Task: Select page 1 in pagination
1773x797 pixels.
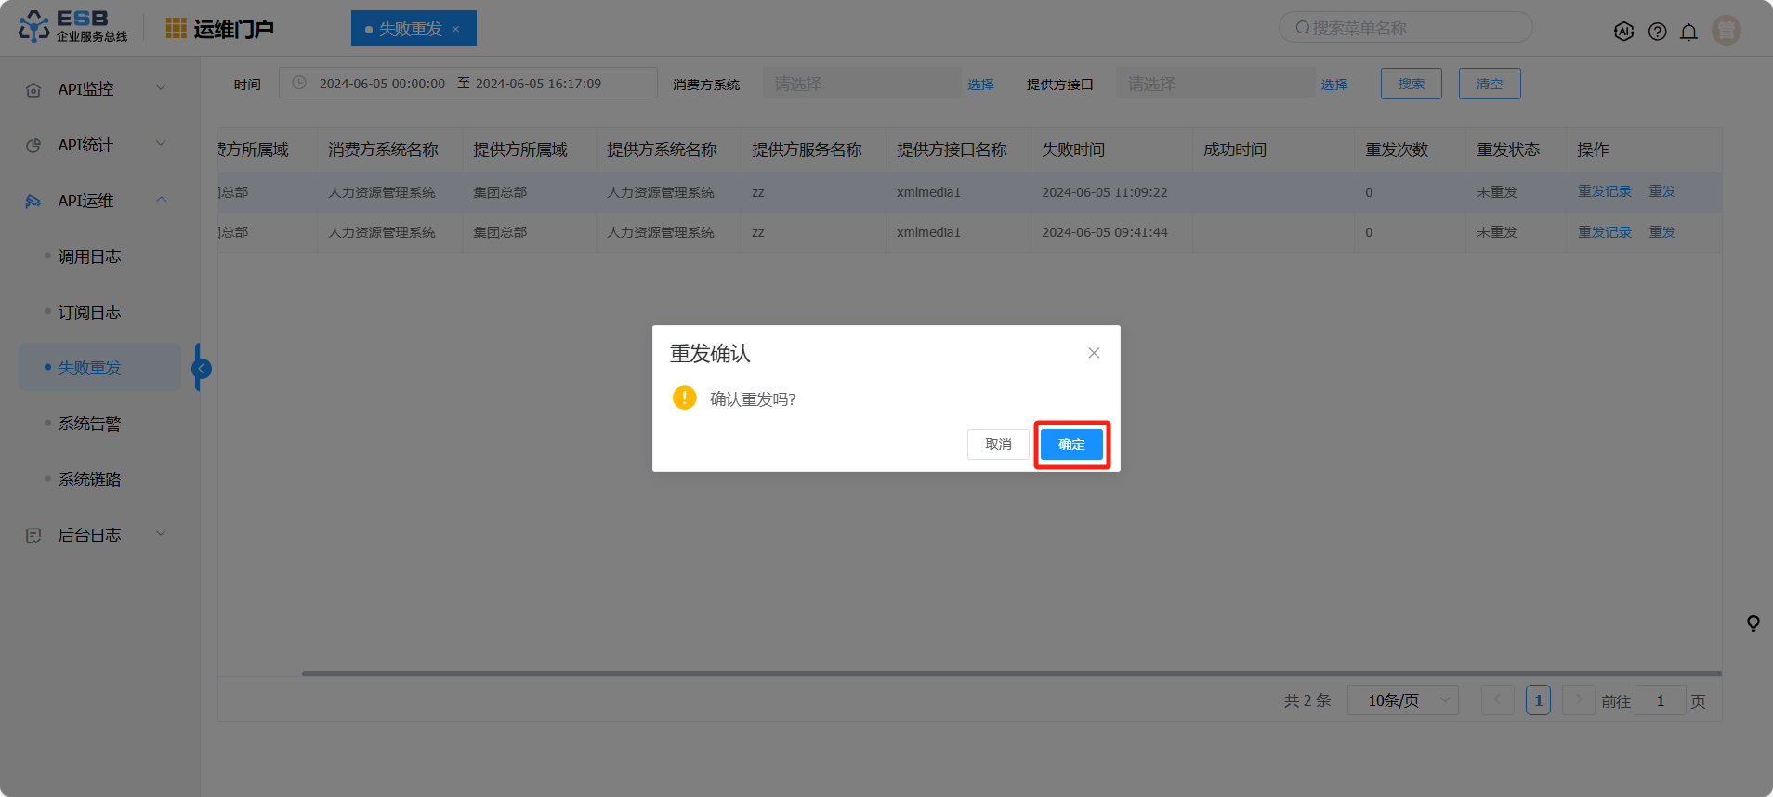Action: tap(1538, 700)
